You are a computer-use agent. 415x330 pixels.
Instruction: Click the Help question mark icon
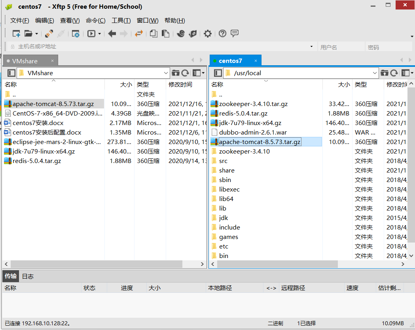pyautogui.click(x=222, y=34)
